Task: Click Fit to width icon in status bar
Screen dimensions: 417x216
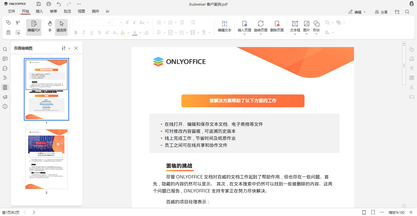Action: coord(373,212)
